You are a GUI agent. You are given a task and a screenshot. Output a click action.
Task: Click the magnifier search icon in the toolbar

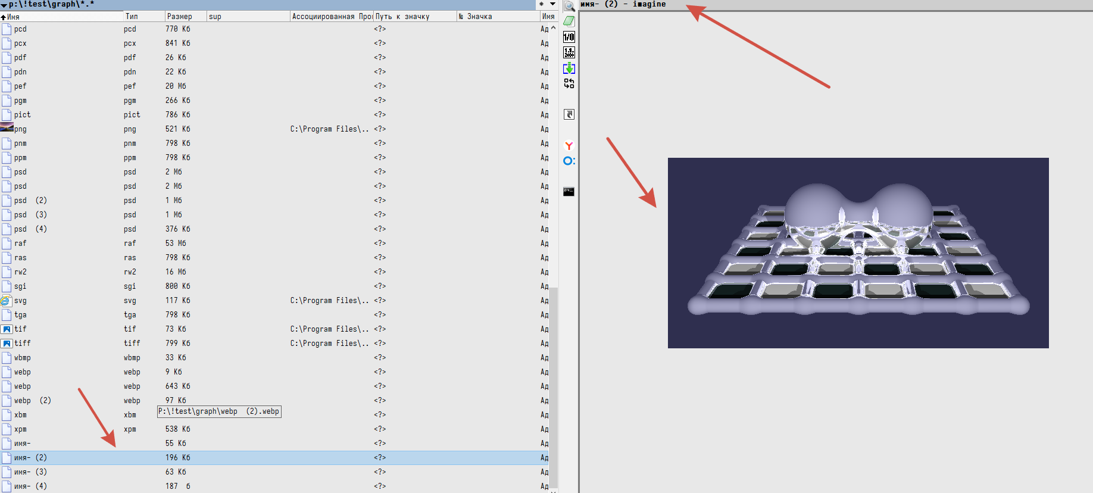pos(569,7)
